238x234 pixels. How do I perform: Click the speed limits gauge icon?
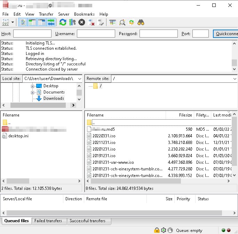point(170,230)
